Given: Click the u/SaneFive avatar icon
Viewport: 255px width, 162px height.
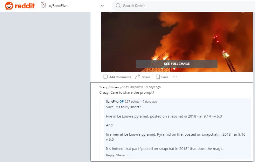Looking at the screenshot, I should tap(44, 5).
